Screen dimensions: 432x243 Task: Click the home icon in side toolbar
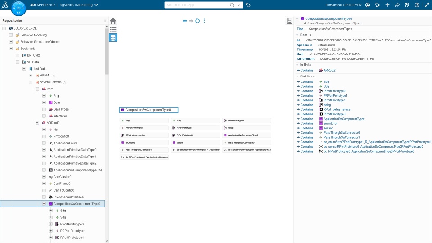(x=113, y=21)
